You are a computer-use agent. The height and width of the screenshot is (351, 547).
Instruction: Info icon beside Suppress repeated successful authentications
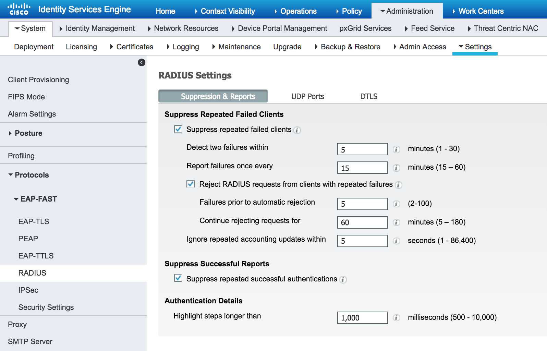click(x=343, y=280)
